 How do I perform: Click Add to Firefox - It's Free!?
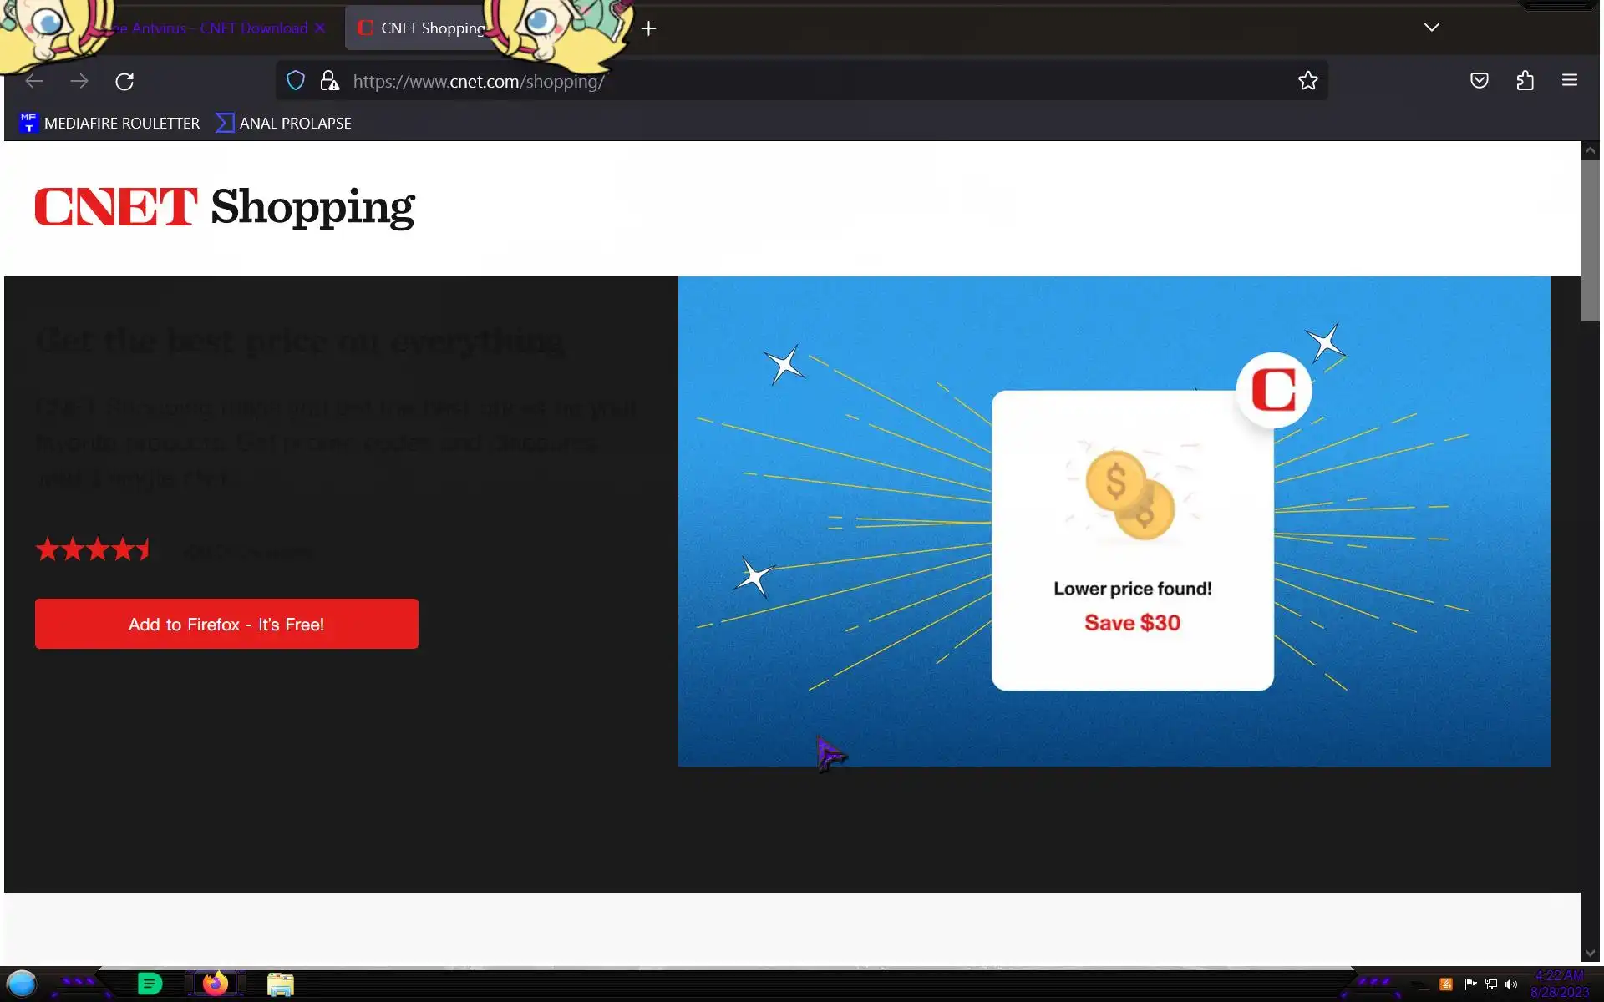[x=226, y=624]
